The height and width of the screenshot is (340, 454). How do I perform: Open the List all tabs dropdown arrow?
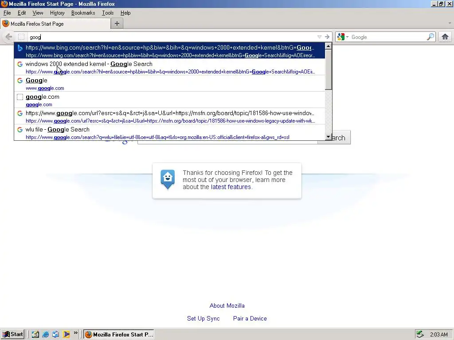point(450,23)
